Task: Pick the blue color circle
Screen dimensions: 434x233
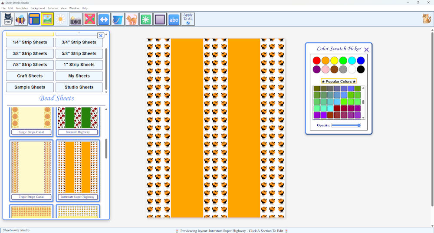Action: 361,60
